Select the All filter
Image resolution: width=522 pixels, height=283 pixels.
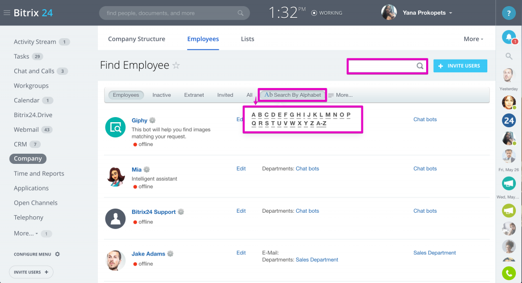(249, 95)
